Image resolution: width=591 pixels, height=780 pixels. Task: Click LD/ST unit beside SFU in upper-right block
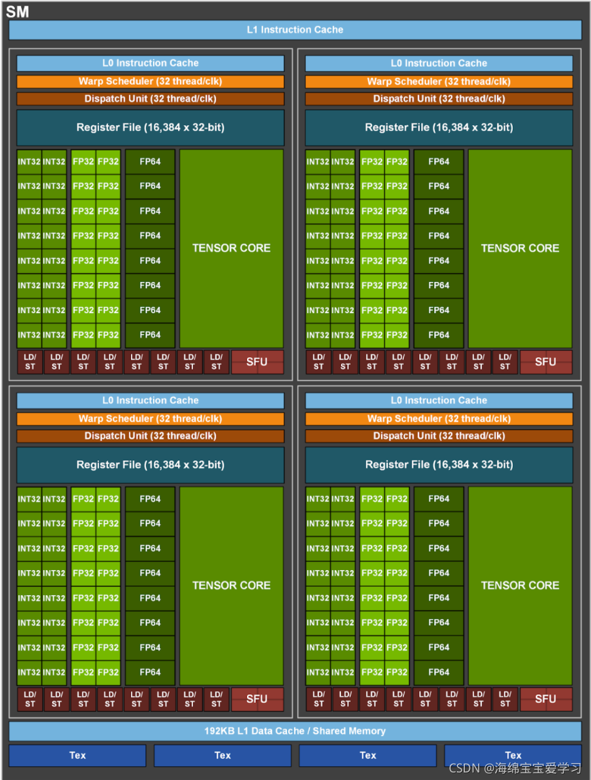[505, 362]
